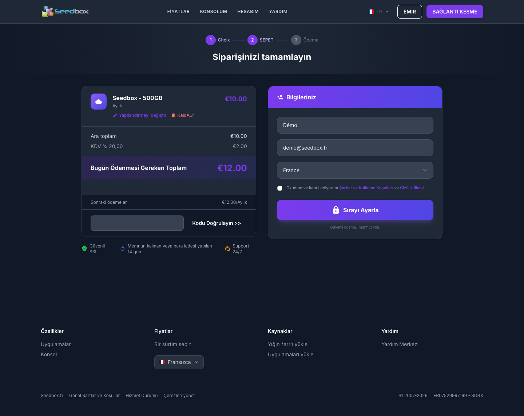This screenshot has width=524, height=416.
Task: Open the Yığın *arr'ı yükle link
Action: pos(287,344)
